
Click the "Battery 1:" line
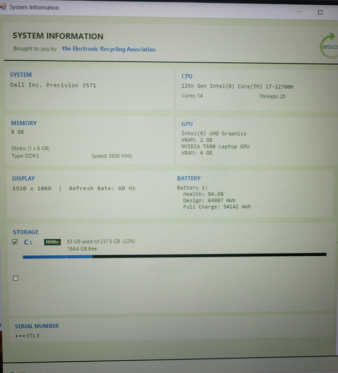(x=192, y=188)
